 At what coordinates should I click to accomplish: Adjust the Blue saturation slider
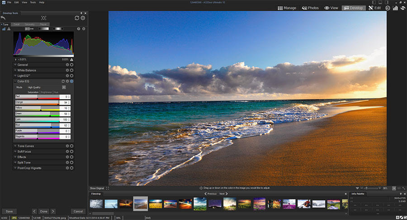[37, 125]
